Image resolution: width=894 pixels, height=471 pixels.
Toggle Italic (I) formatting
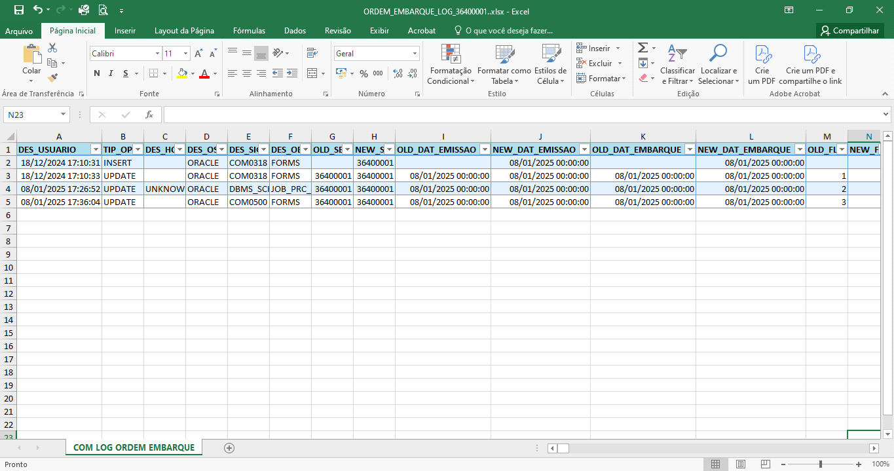click(111, 73)
